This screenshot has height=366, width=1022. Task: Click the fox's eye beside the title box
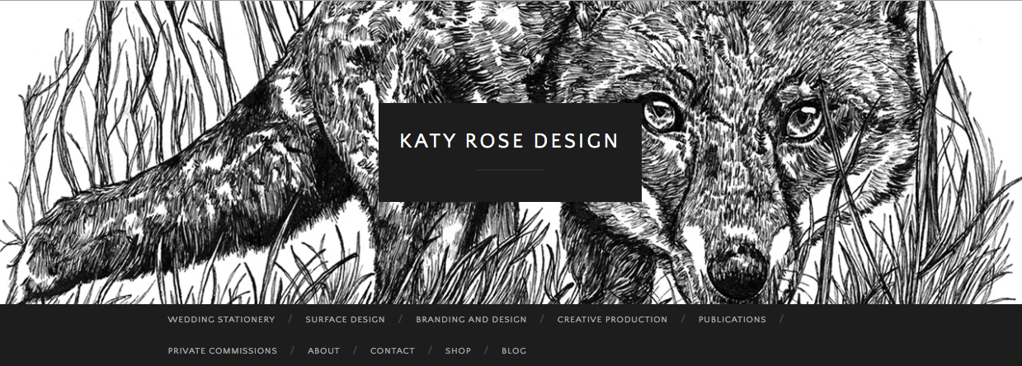(659, 115)
